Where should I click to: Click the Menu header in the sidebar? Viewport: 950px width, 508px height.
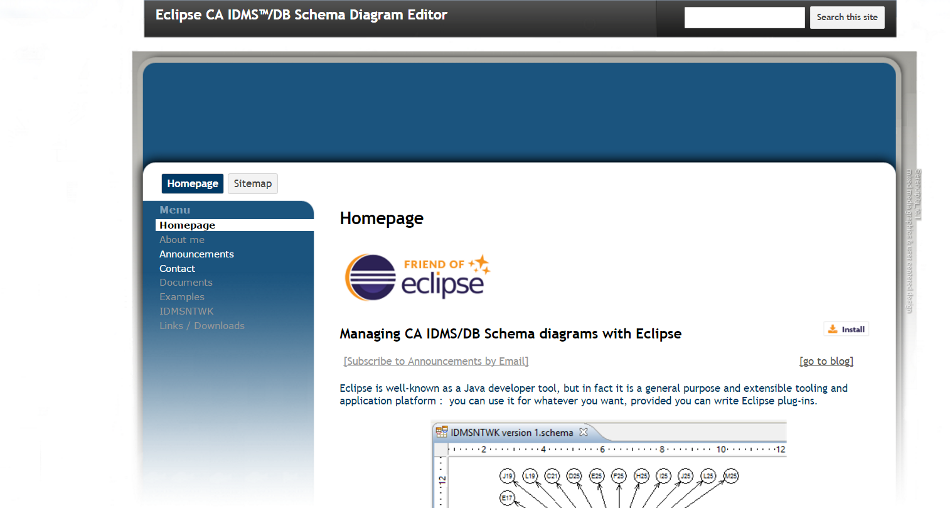(174, 210)
